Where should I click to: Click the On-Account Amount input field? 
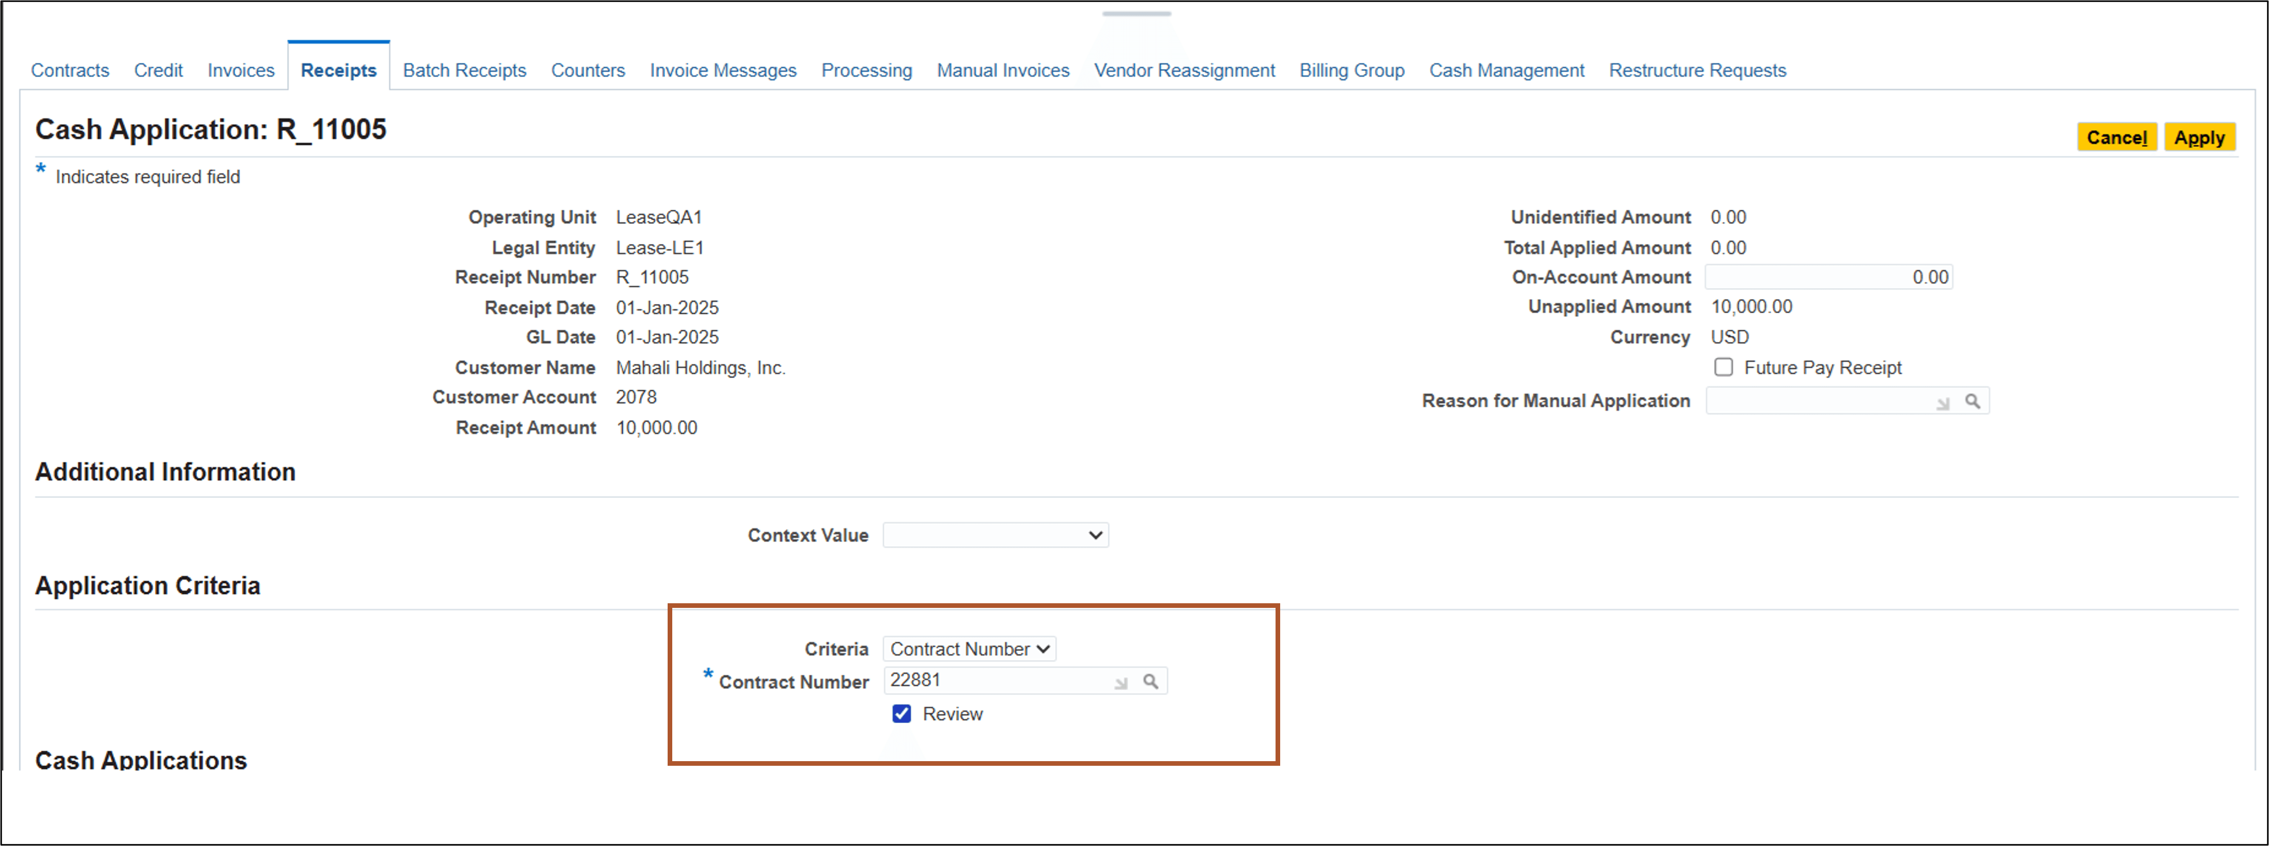[1828, 277]
